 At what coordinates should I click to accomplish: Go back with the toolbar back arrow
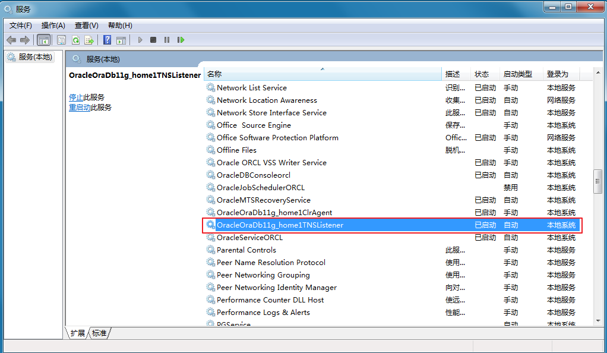(x=11, y=40)
